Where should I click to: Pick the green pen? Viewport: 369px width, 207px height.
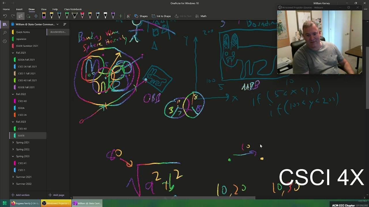pos(67,16)
